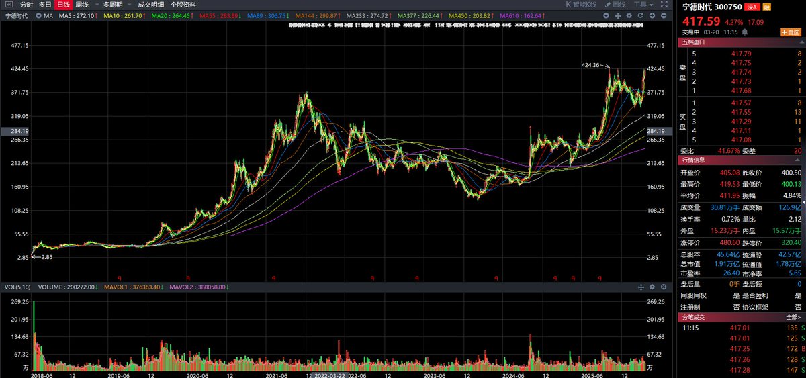Click the MA610: 162.64 indicator value
806x378 pixels.
click(x=521, y=15)
